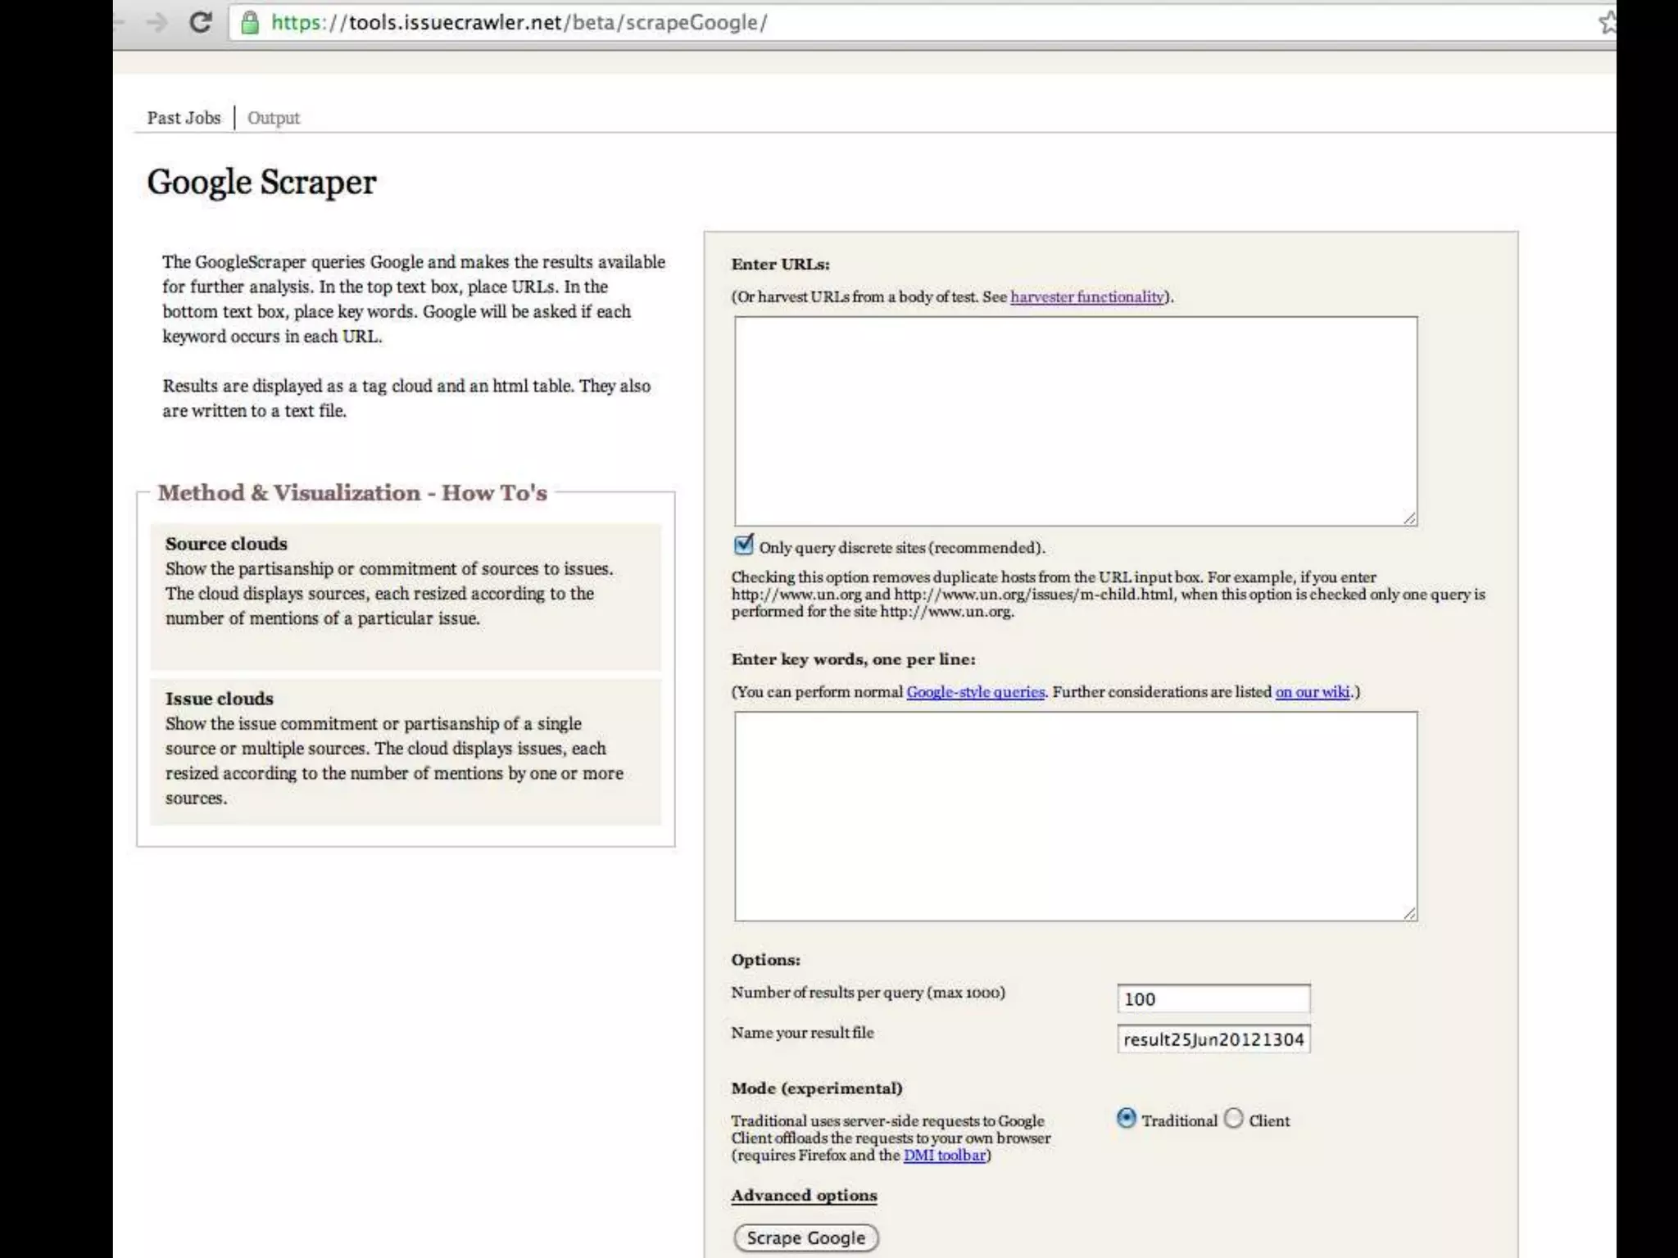Click the forward navigation arrow
Screen dimensions: 1678x1258
(x=156, y=22)
